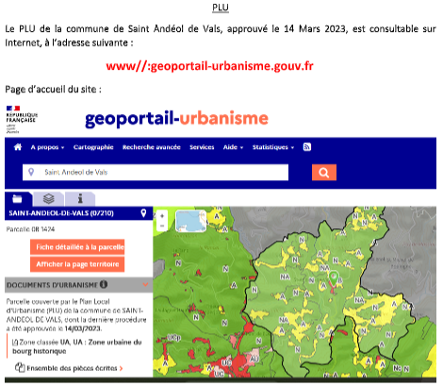Click the location pin beside SAINT-ANDEOL-DE-VALS
Screen dimensions: 443x386
coord(143,213)
